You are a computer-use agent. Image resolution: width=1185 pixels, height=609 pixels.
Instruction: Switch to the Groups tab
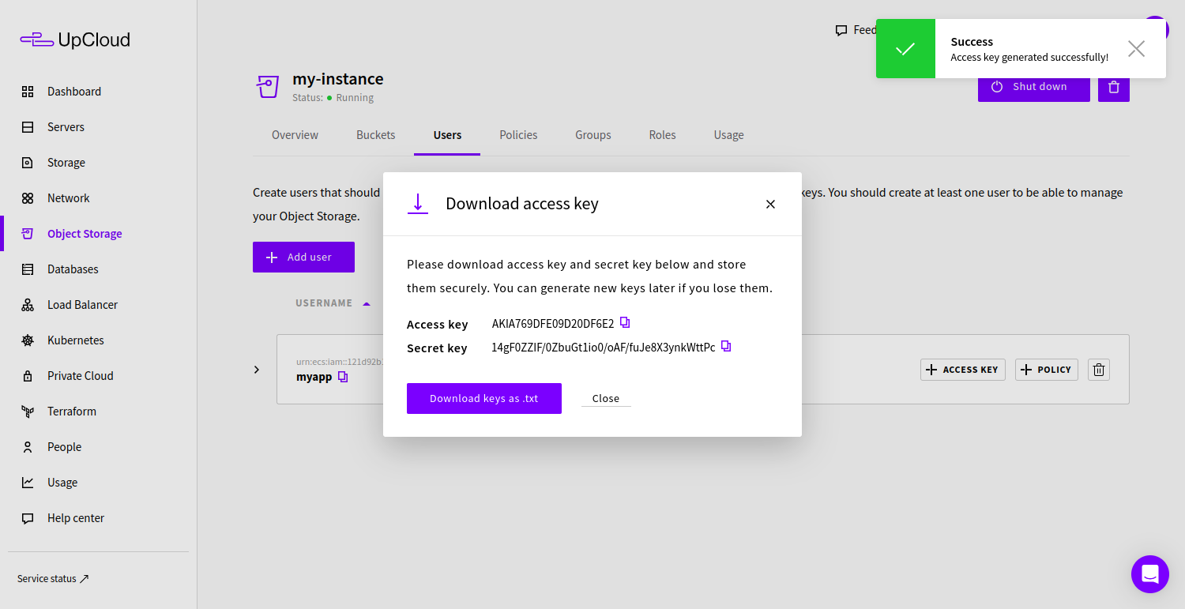(x=593, y=135)
